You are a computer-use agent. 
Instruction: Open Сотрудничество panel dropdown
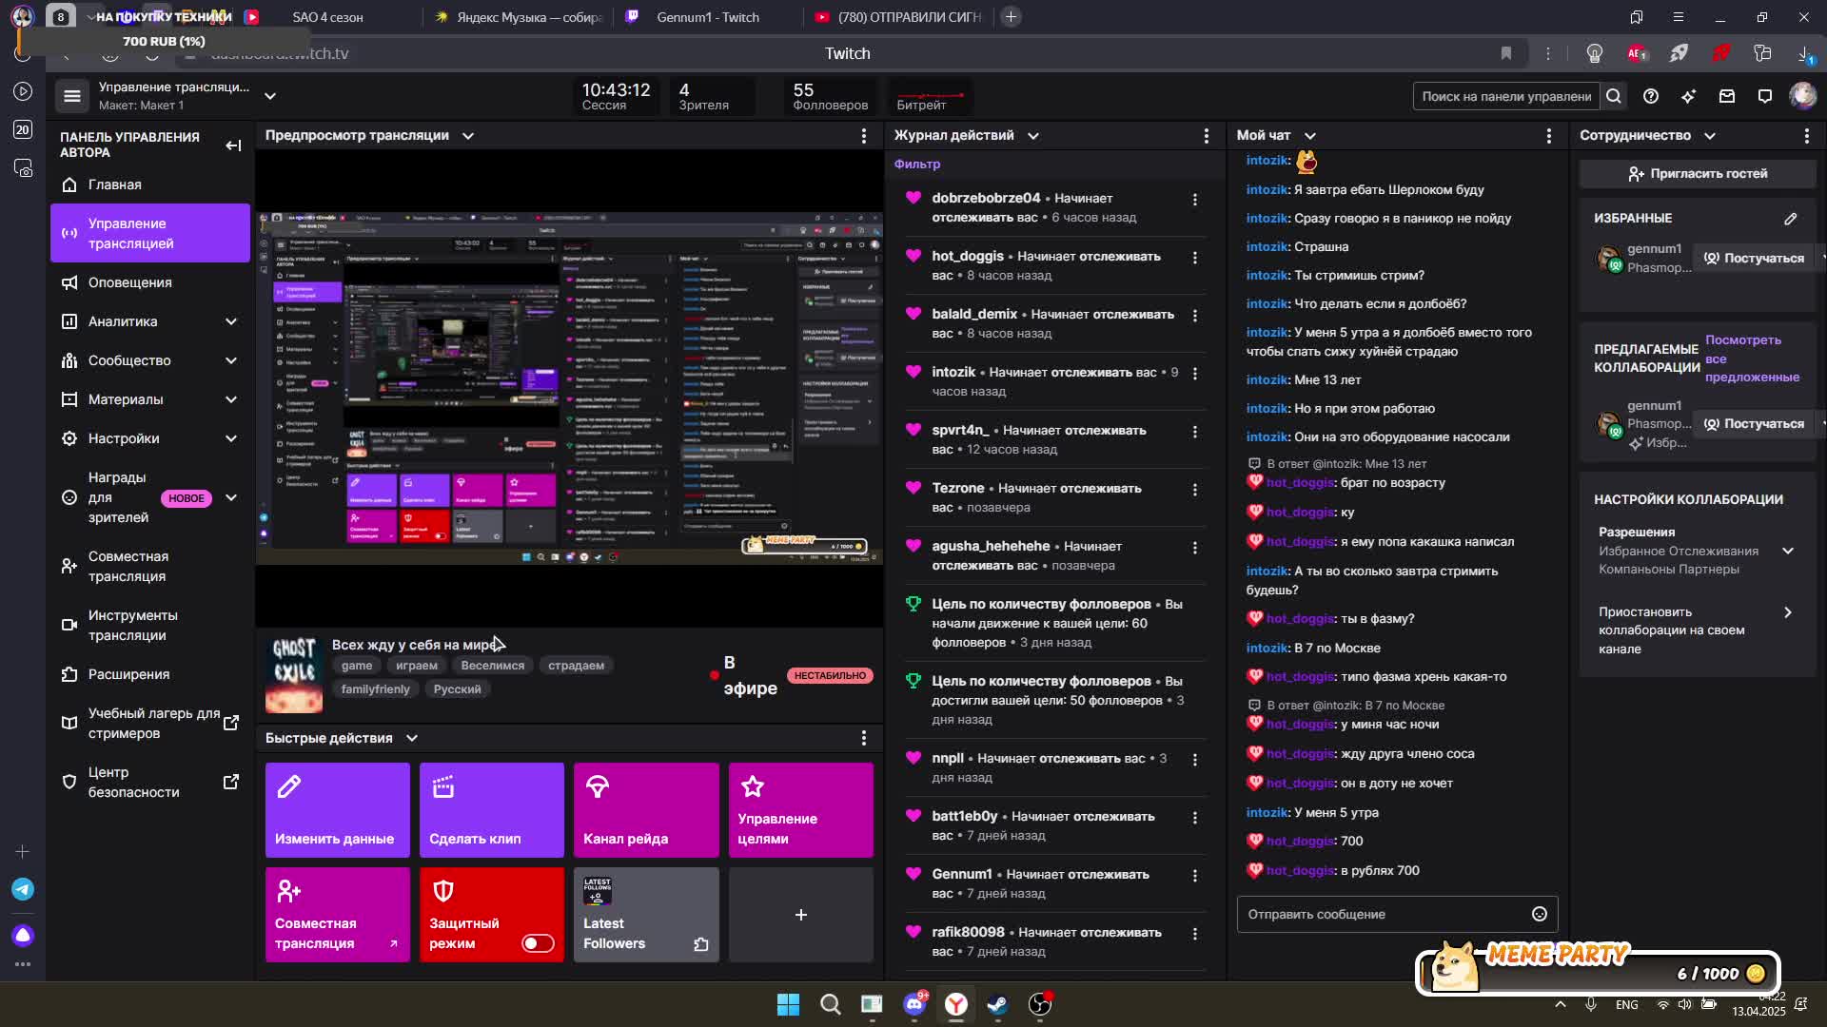[x=1710, y=136]
